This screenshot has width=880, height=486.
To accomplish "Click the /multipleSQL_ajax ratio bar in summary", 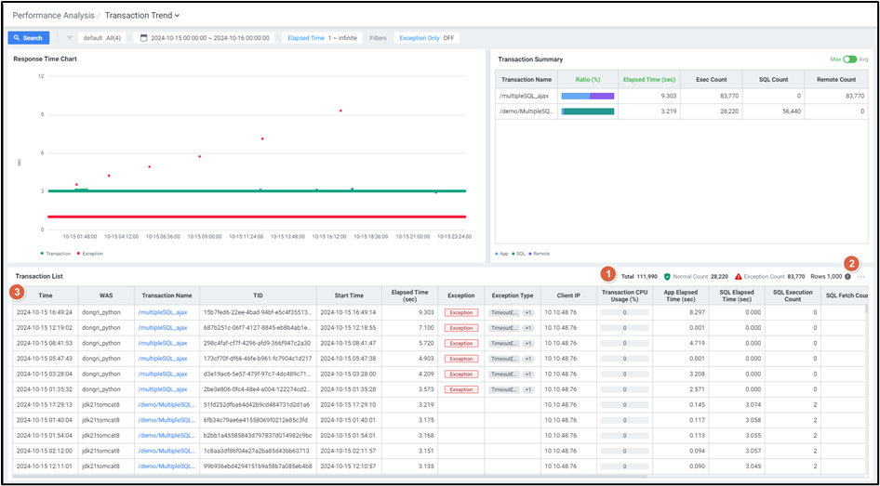I will pyautogui.click(x=588, y=96).
